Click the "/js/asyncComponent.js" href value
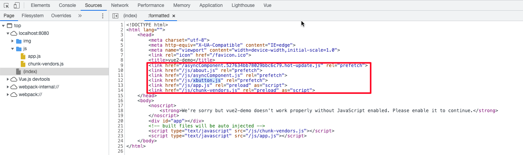Viewport: 523px width, 155px height. click(x=210, y=75)
